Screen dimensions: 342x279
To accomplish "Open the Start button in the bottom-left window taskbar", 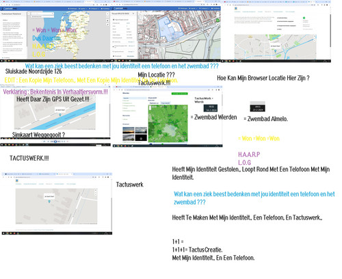I will point(3,233).
